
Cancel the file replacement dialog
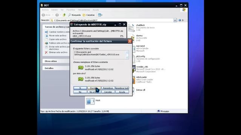click(108, 92)
